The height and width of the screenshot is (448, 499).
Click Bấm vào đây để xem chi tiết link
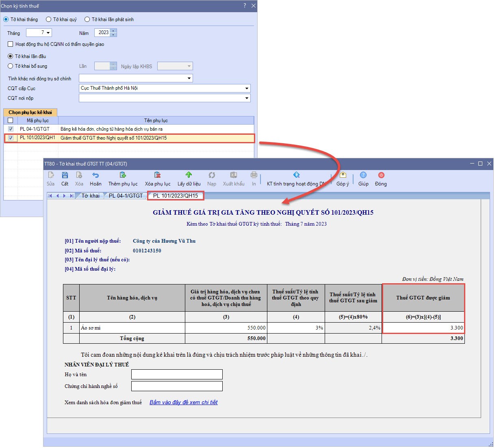tap(184, 403)
